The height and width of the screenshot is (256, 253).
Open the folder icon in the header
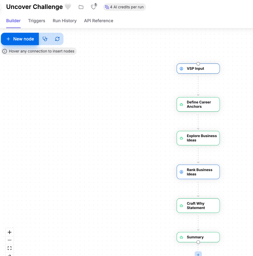click(81, 7)
